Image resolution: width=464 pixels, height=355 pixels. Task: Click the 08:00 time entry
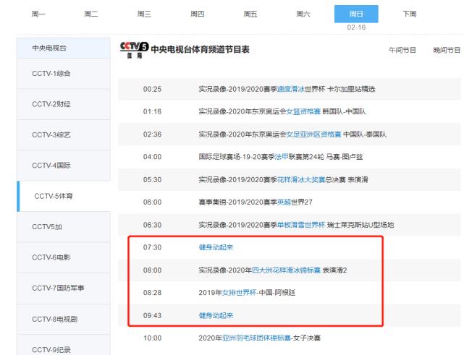tap(153, 270)
